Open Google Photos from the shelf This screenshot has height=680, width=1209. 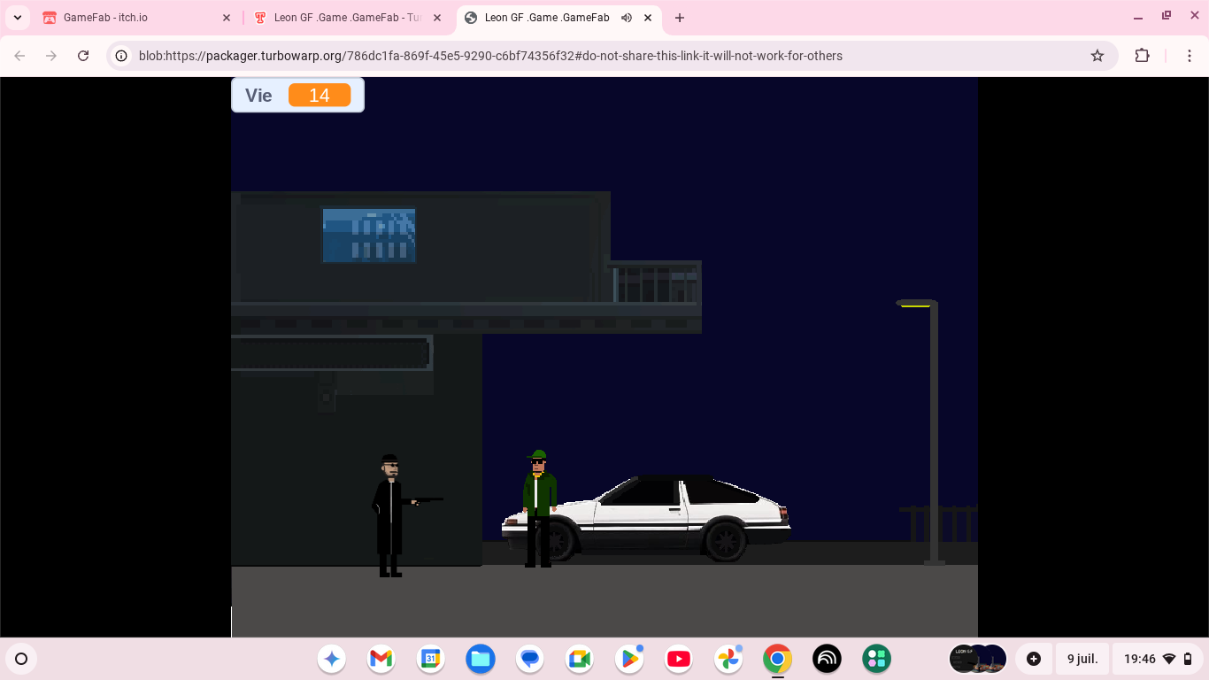pyautogui.click(x=728, y=659)
